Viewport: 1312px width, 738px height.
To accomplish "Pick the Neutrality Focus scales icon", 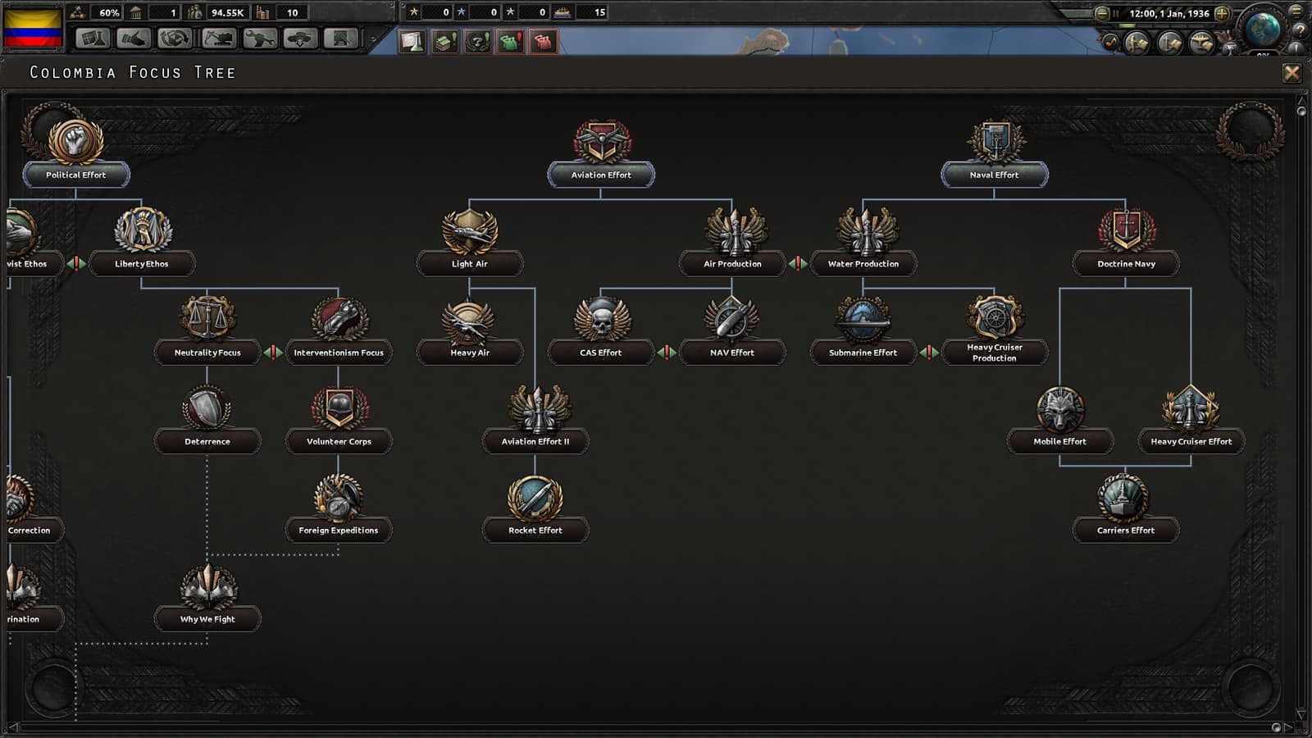I will pos(207,319).
